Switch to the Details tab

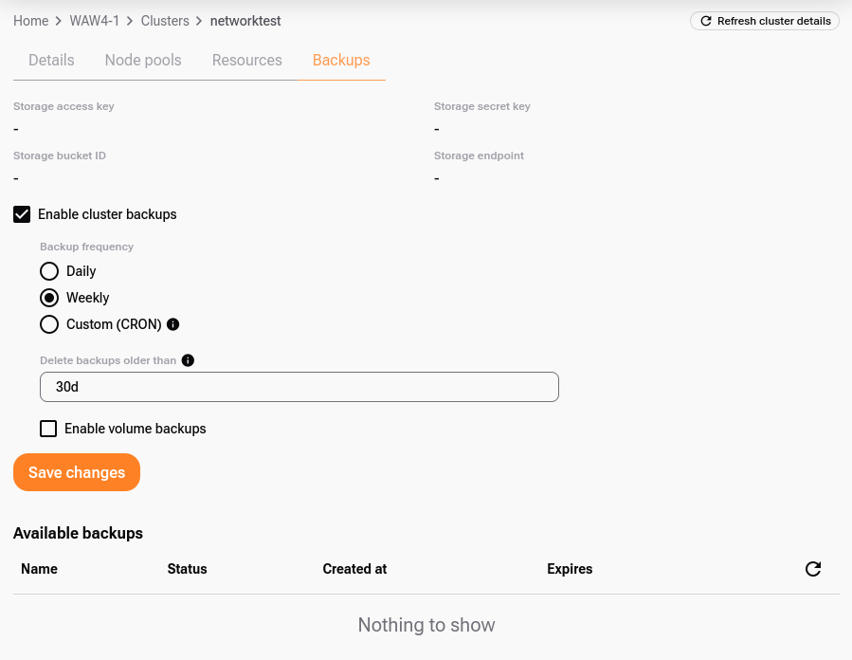(x=51, y=60)
